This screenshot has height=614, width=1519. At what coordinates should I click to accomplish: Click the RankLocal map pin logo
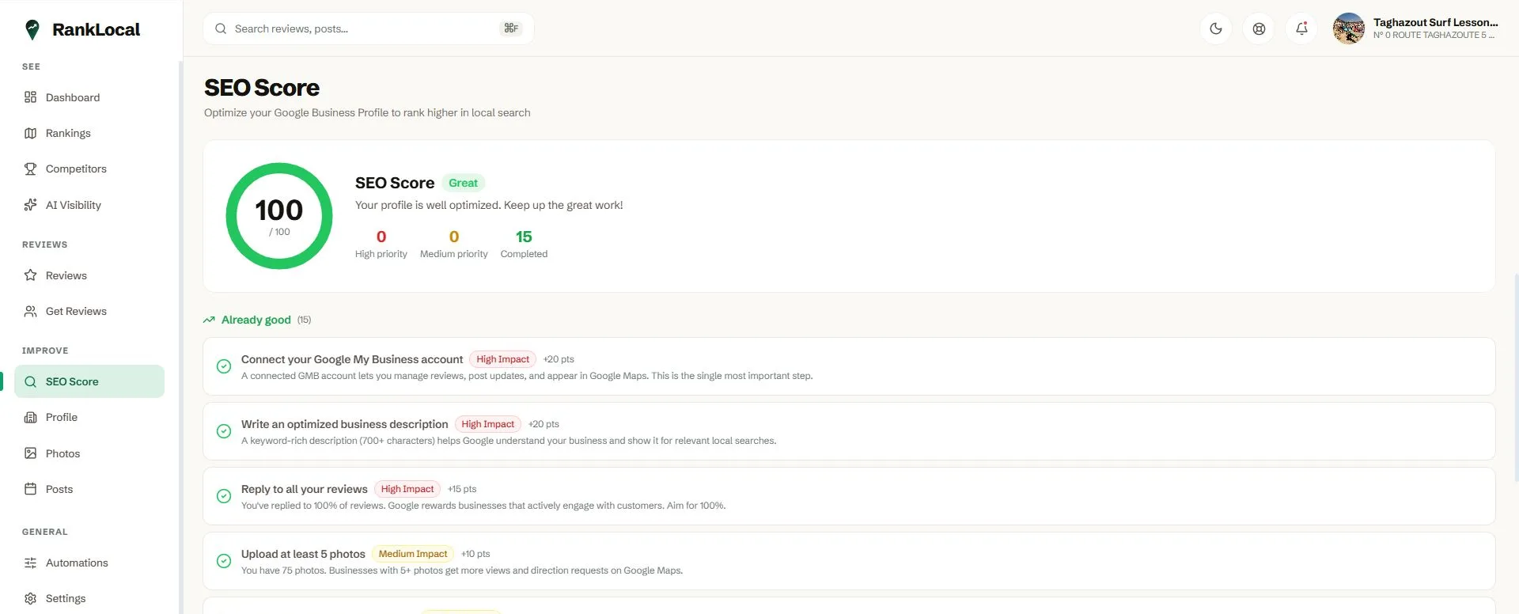[x=32, y=30]
